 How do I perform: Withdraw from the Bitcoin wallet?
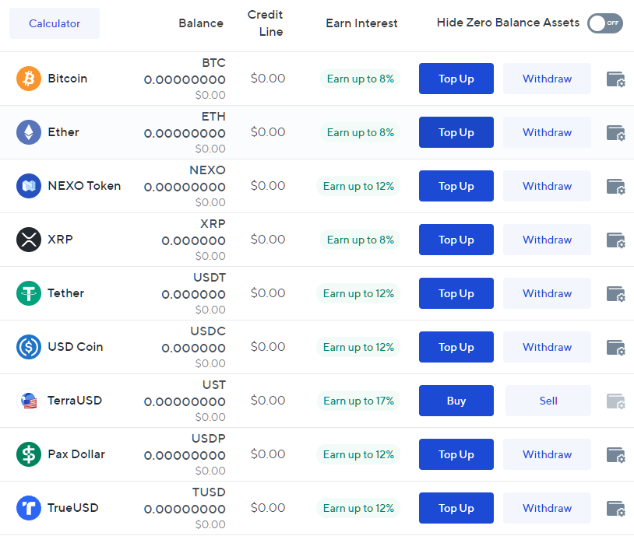(x=547, y=79)
